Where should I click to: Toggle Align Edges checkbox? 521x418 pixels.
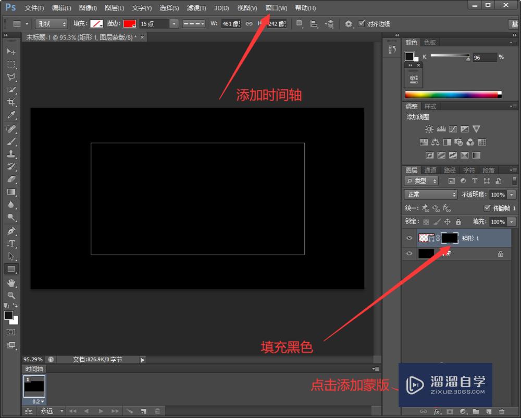click(x=362, y=23)
